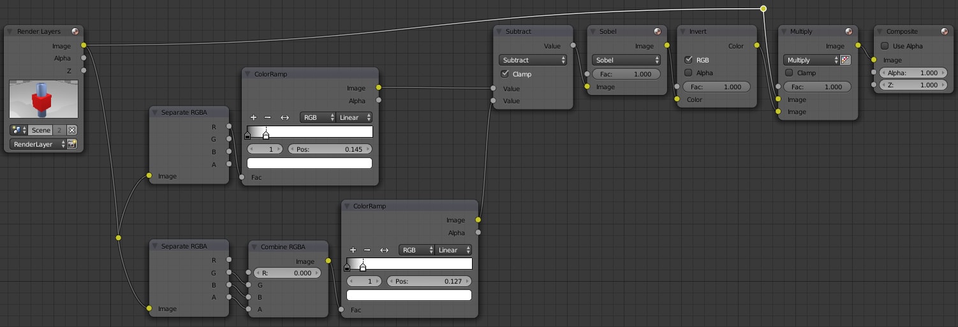
Task: Collapse the Render Layers node
Action: click(x=11, y=31)
